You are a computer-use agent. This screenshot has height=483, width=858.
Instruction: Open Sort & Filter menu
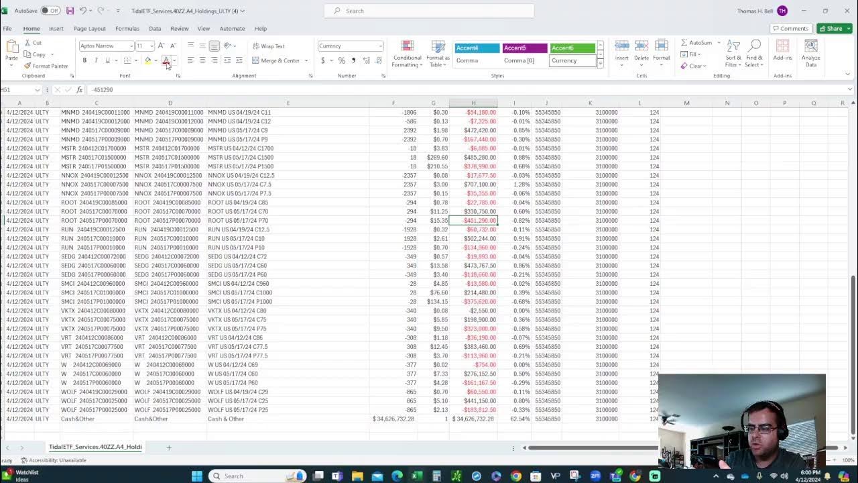coord(733,53)
